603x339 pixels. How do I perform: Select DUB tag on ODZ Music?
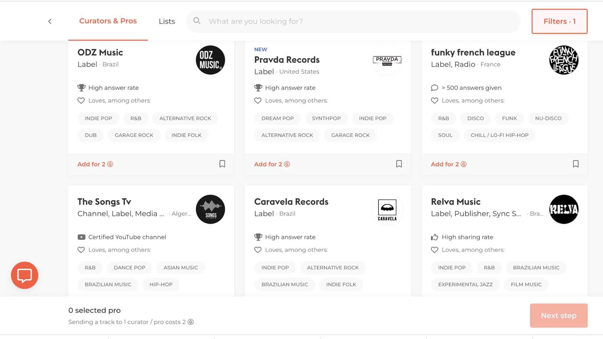click(90, 135)
